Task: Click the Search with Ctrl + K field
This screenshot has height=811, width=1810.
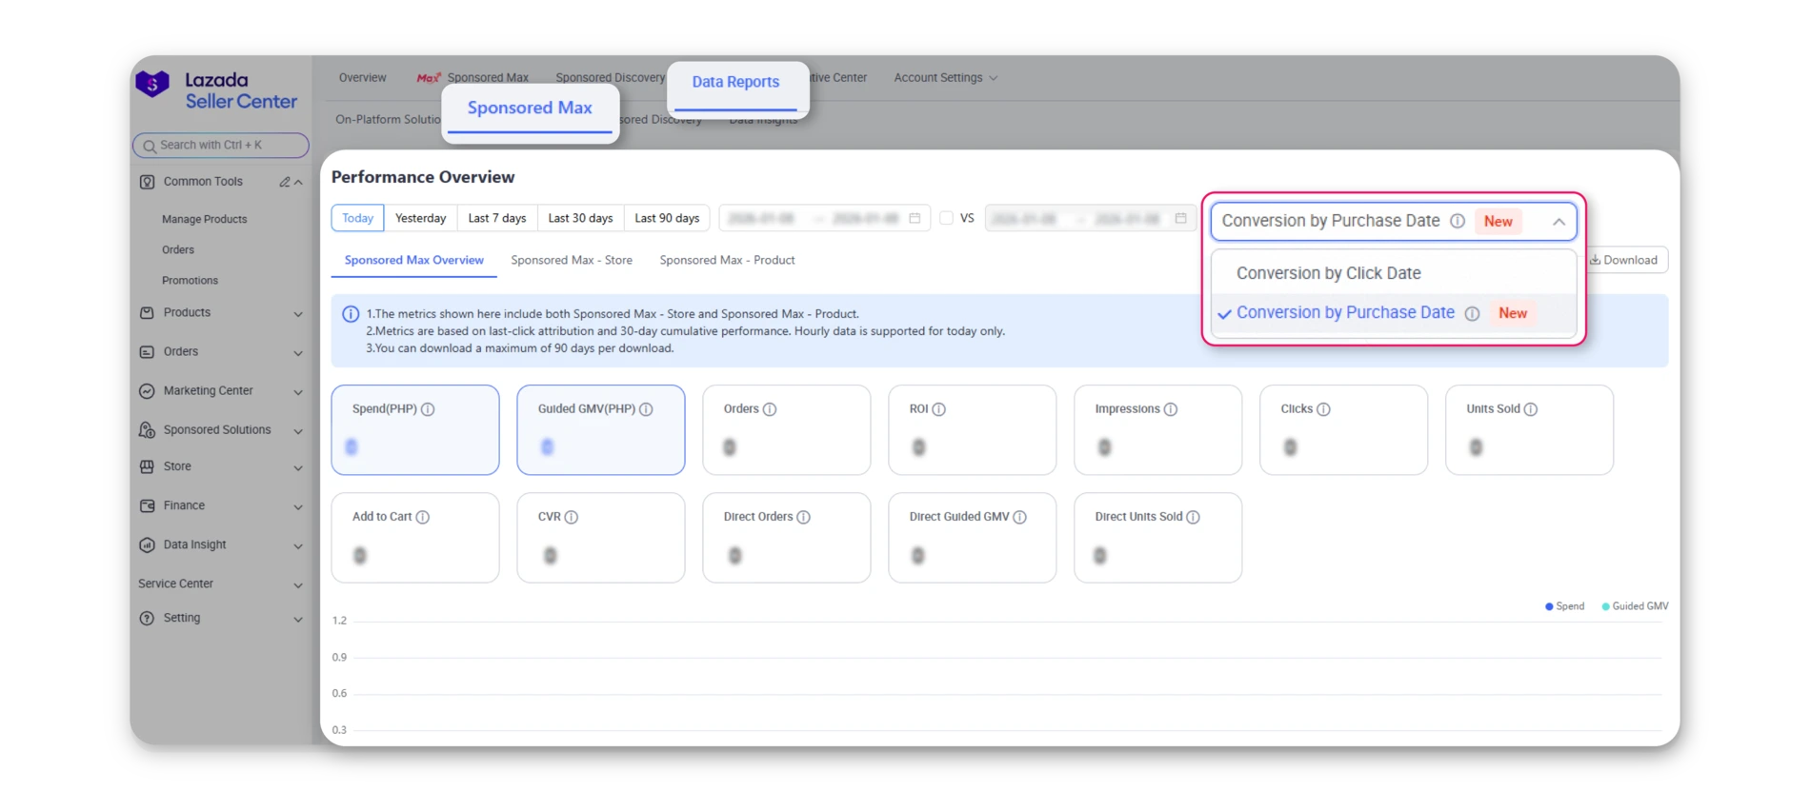Action: tap(221, 146)
